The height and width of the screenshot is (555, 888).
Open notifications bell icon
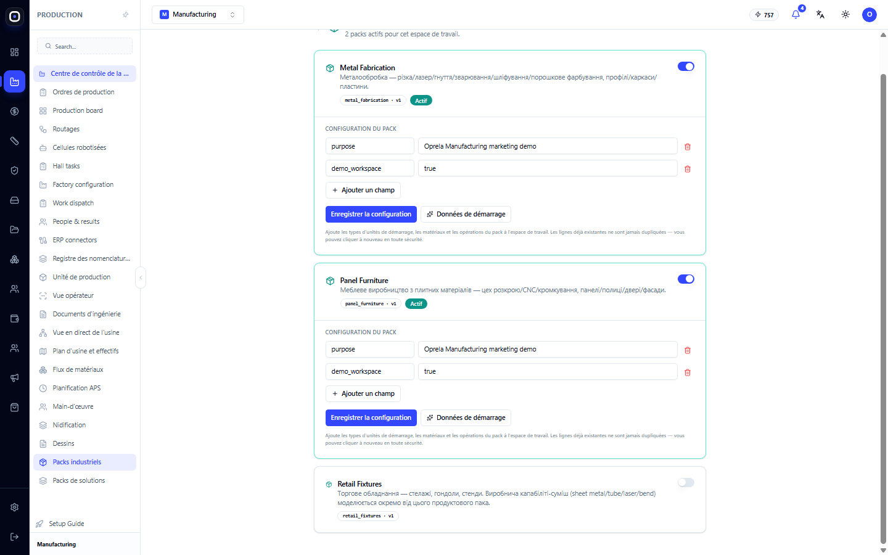pyautogui.click(x=795, y=14)
